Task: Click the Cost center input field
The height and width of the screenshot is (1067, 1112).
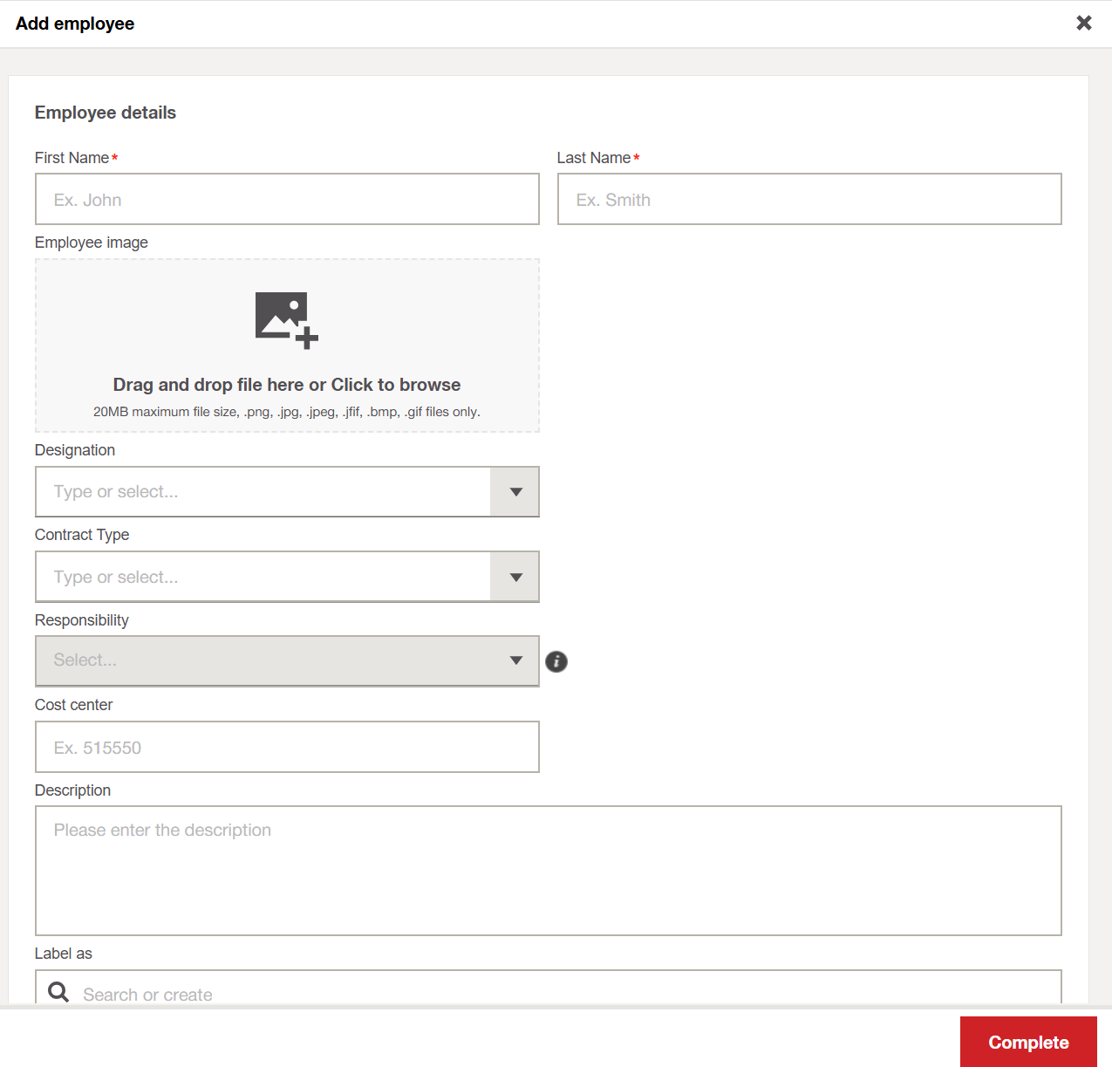Action: 286,747
